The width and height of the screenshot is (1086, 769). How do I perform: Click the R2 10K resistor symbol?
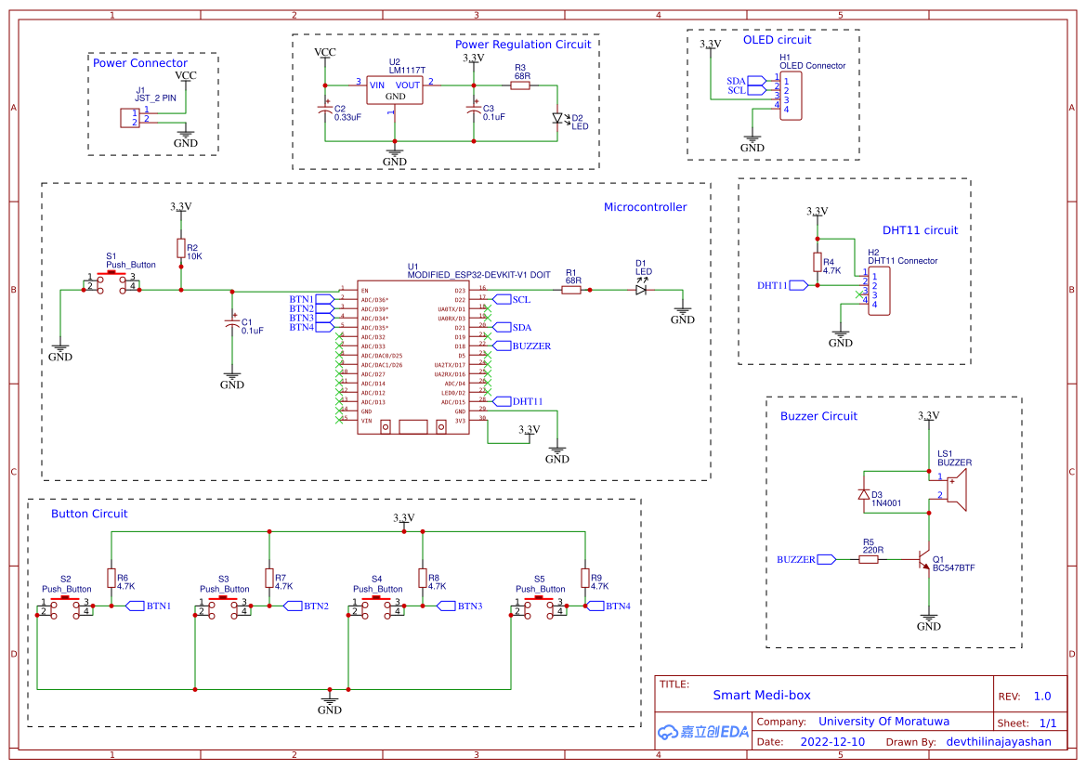click(x=180, y=249)
